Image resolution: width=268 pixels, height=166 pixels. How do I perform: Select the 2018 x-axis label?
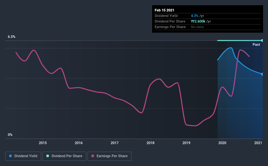pyautogui.click(x=150, y=143)
